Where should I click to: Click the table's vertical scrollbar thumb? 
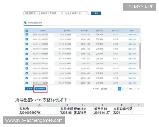coord(140,56)
